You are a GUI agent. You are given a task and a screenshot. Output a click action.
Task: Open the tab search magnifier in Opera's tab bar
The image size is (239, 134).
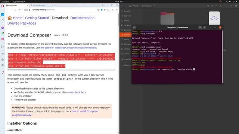(103, 5)
